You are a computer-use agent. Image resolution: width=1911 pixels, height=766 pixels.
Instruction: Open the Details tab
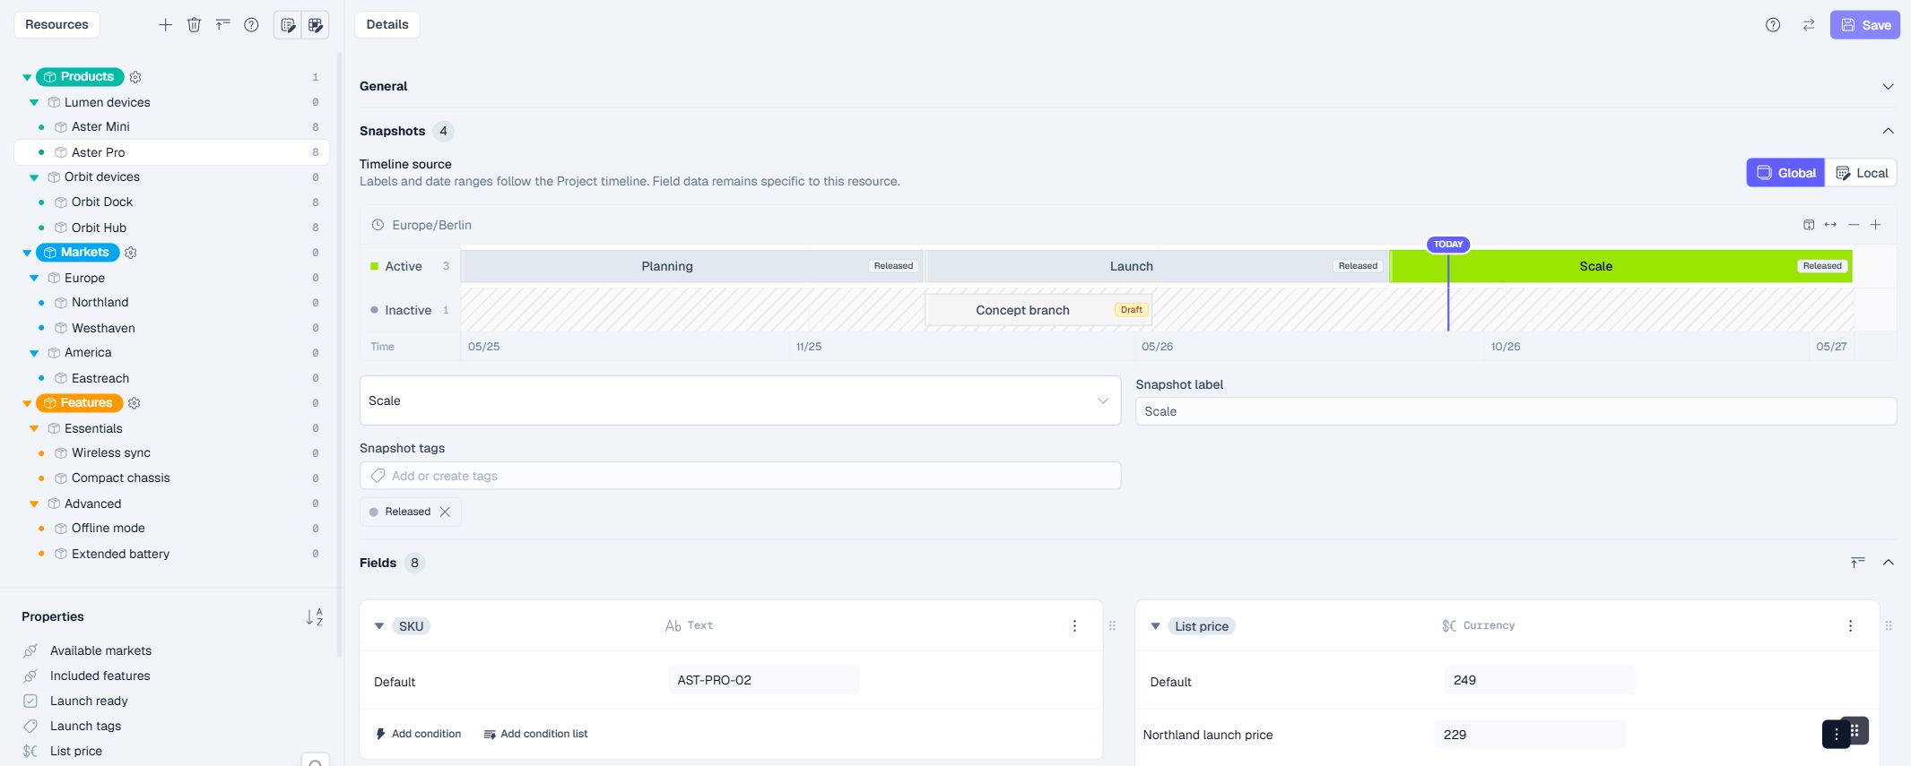[x=387, y=24]
